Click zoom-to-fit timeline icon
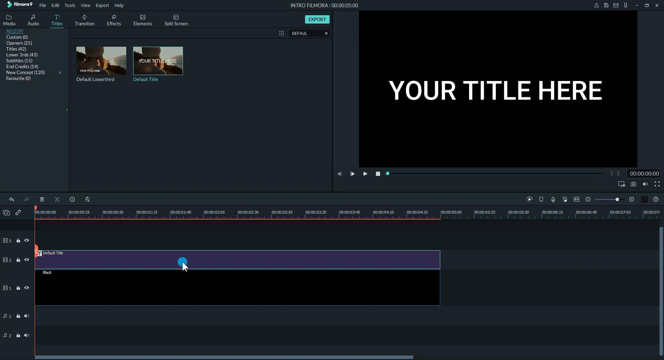Viewport: 664px width, 360px height. 577,199
